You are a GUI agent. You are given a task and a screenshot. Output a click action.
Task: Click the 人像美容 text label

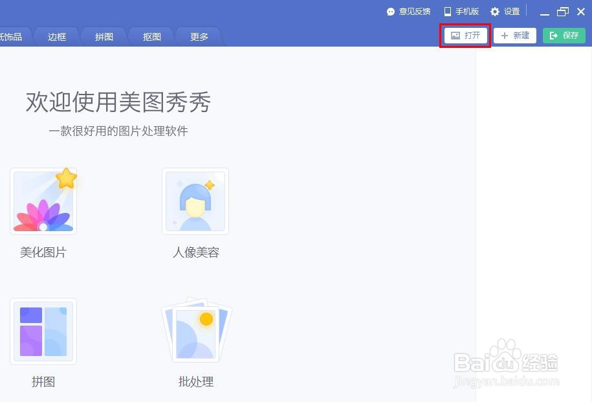click(195, 252)
